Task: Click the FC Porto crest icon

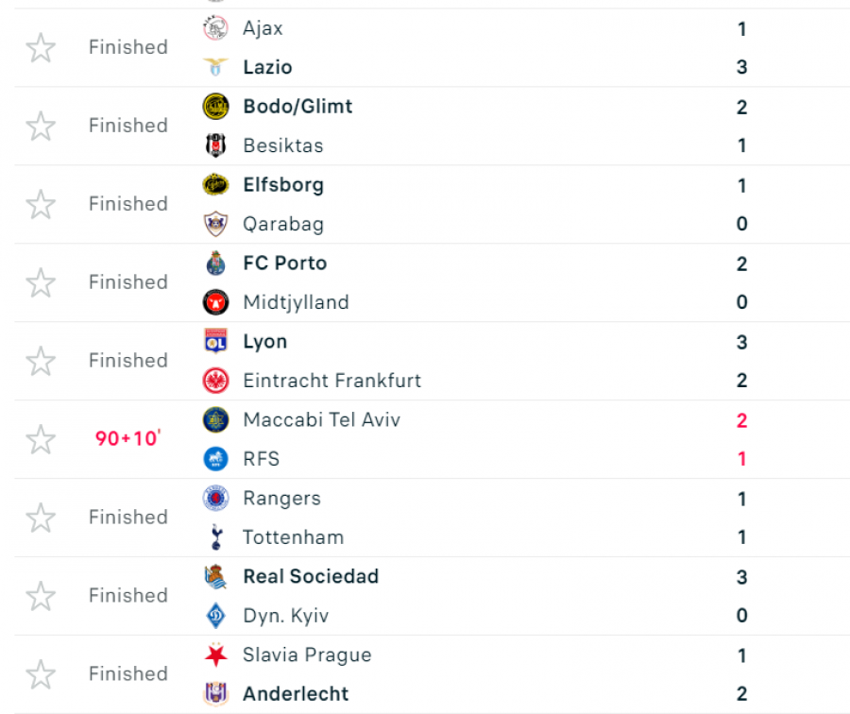Action: pyautogui.click(x=215, y=263)
